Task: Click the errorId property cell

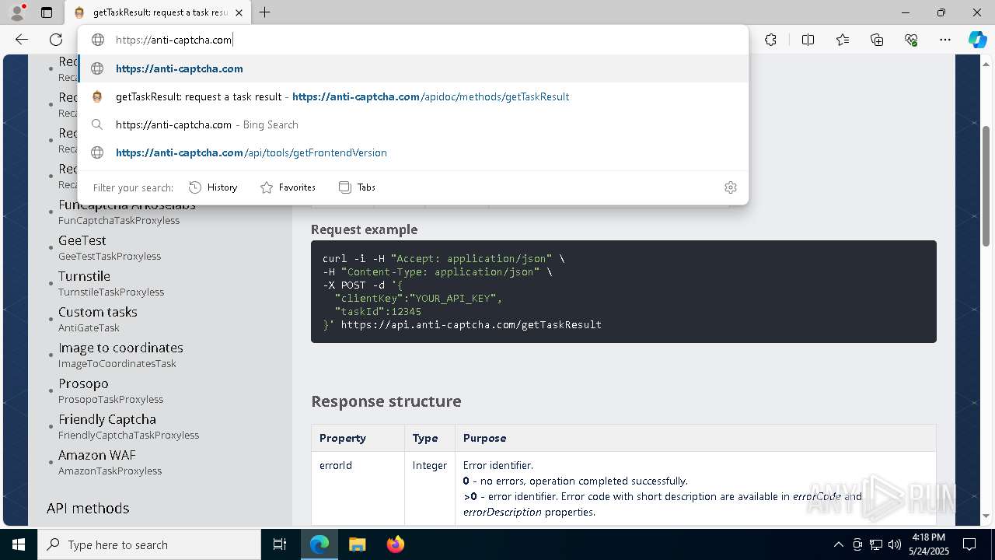Action: [x=358, y=488]
